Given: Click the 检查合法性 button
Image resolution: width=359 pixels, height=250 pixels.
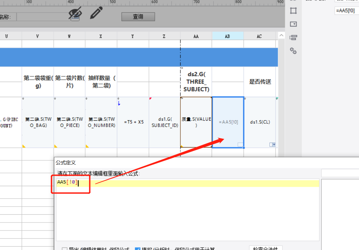Looking at the screenshot, I should point(266,248).
